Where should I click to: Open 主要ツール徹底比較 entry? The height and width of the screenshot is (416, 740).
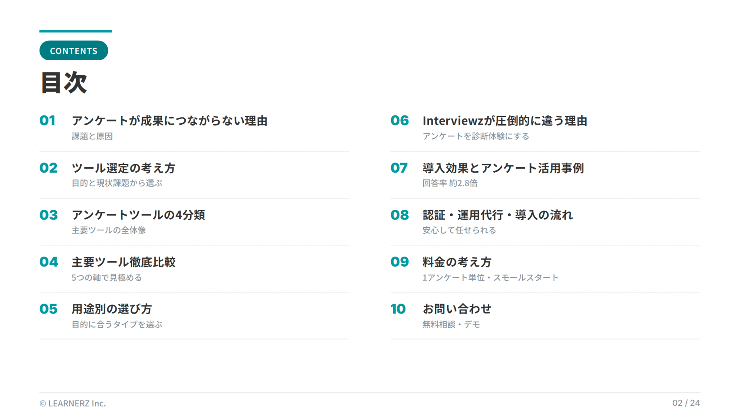(x=123, y=262)
